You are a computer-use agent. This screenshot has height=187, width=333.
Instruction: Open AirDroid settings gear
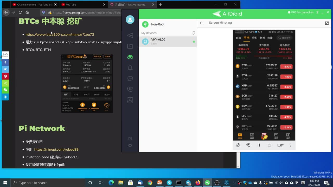pyautogui.click(x=130, y=146)
